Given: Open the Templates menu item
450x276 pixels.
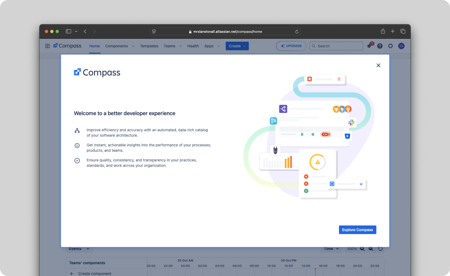Looking at the screenshot, I should tap(149, 46).
